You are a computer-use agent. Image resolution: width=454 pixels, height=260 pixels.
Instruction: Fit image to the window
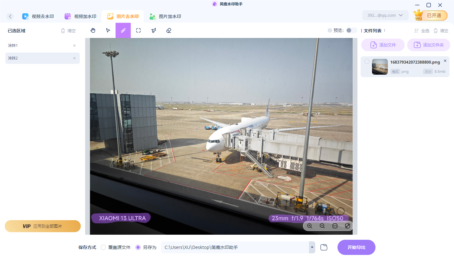click(347, 226)
